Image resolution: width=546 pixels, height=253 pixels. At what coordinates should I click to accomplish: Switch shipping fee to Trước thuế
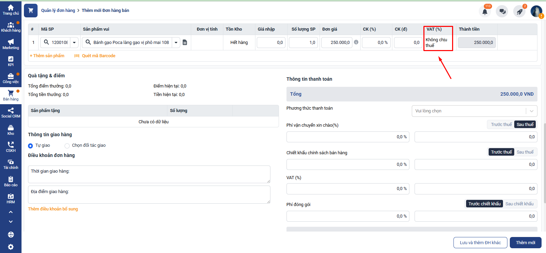(x=501, y=125)
